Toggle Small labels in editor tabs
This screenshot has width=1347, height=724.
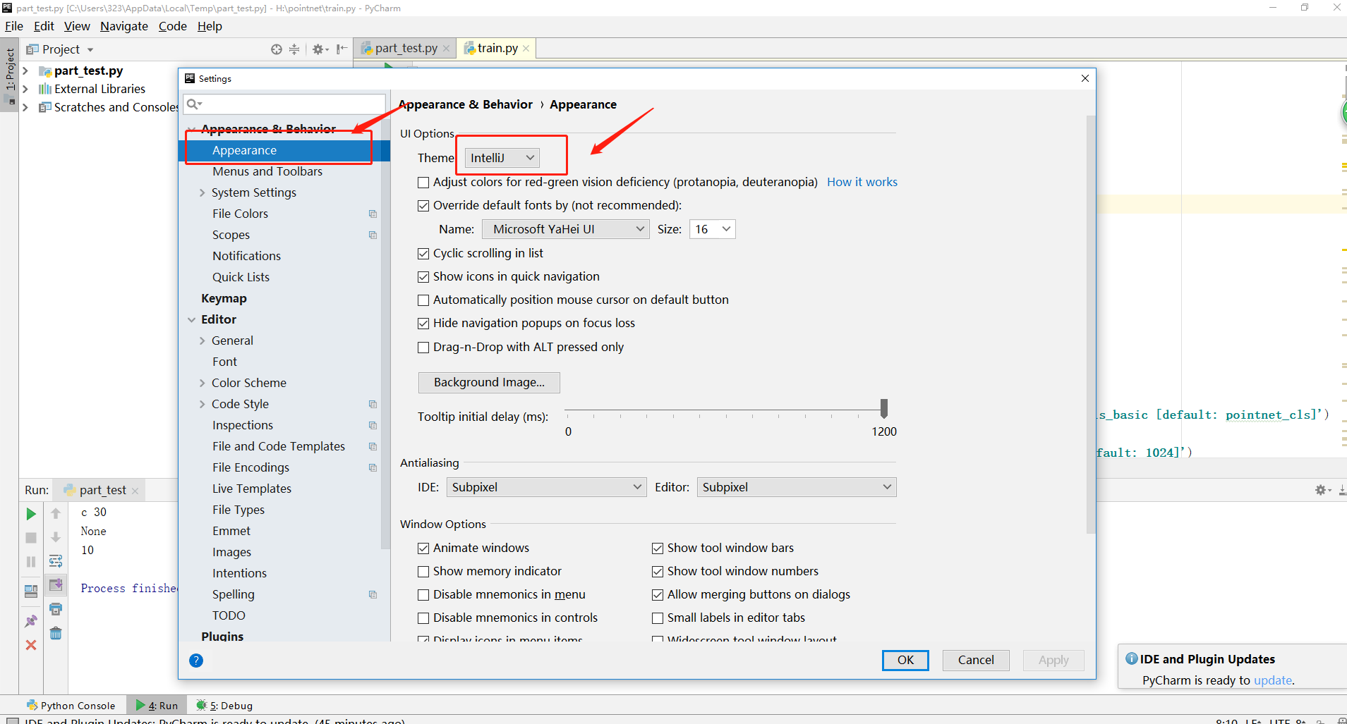click(x=658, y=618)
